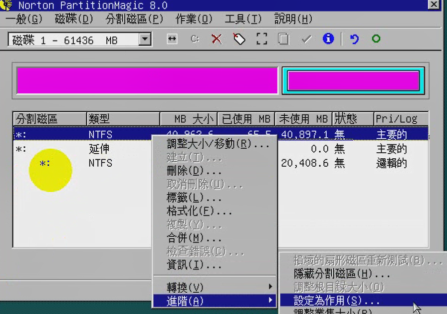This screenshot has height=314, width=447.
Task: Click the 未使用 MB column header
Action: [303, 119]
